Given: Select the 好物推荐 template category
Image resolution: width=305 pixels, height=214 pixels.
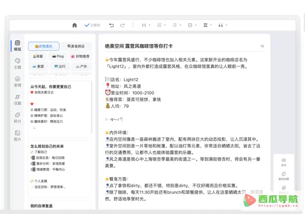Looking at the screenshot, I should pos(80,56).
